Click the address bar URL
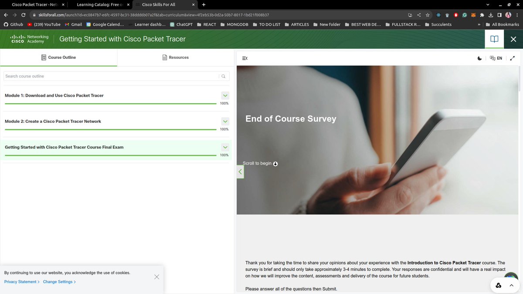This screenshot has width=523, height=294. pyautogui.click(x=154, y=15)
